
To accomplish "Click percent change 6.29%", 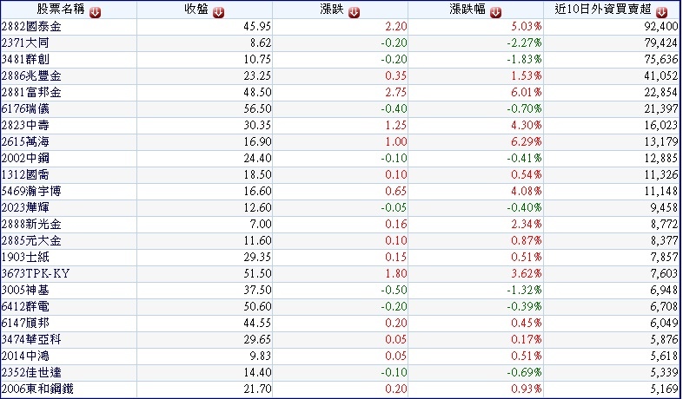I will [527, 141].
